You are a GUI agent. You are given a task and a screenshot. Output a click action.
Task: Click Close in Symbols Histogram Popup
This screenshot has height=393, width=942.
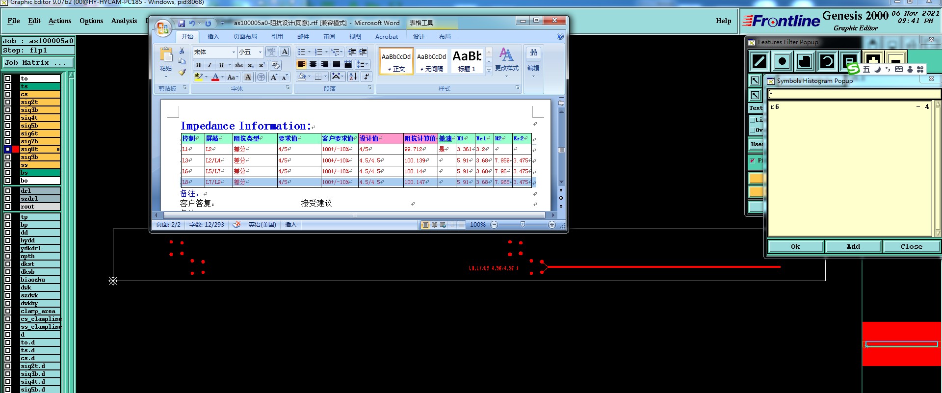(912, 246)
